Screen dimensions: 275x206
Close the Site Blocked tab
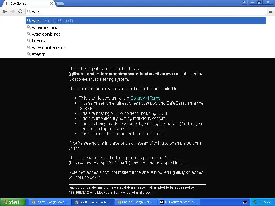51,3
